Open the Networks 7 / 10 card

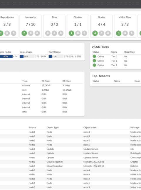point(31,26)
